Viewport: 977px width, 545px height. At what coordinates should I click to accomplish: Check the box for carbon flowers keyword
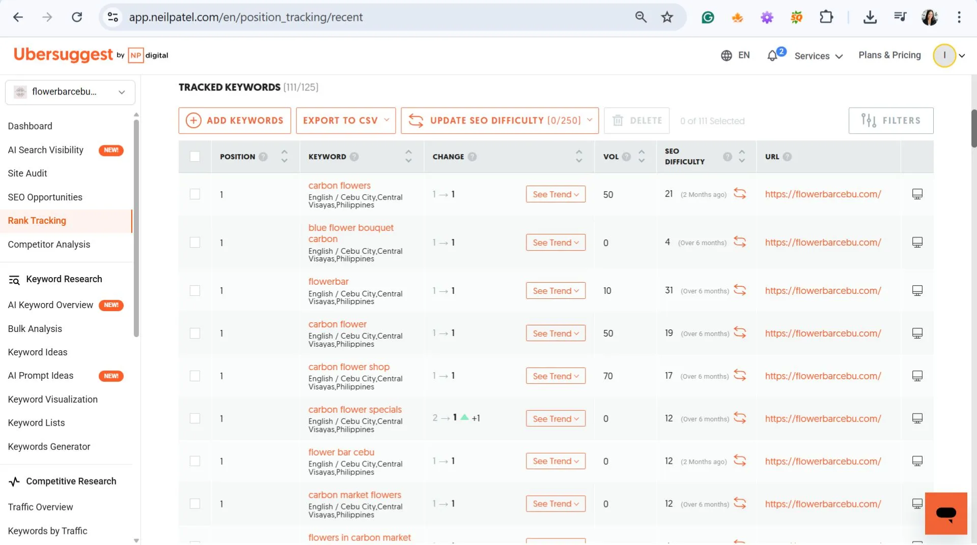195,194
